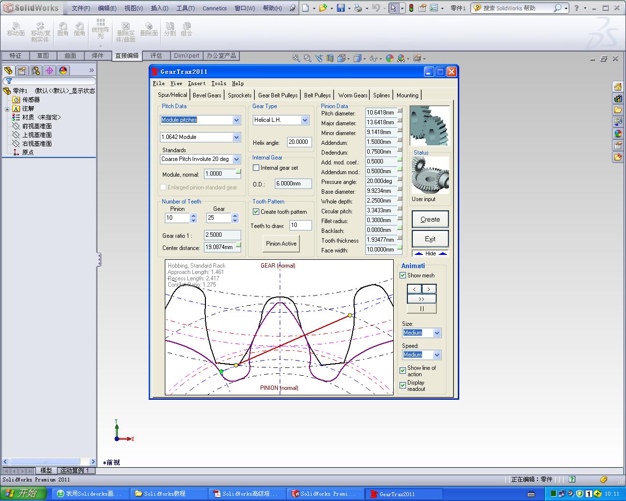Switch to the Worm Gears tab

pyautogui.click(x=353, y=95)
